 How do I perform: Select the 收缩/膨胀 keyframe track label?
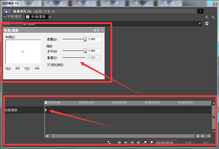click(11, 110)
